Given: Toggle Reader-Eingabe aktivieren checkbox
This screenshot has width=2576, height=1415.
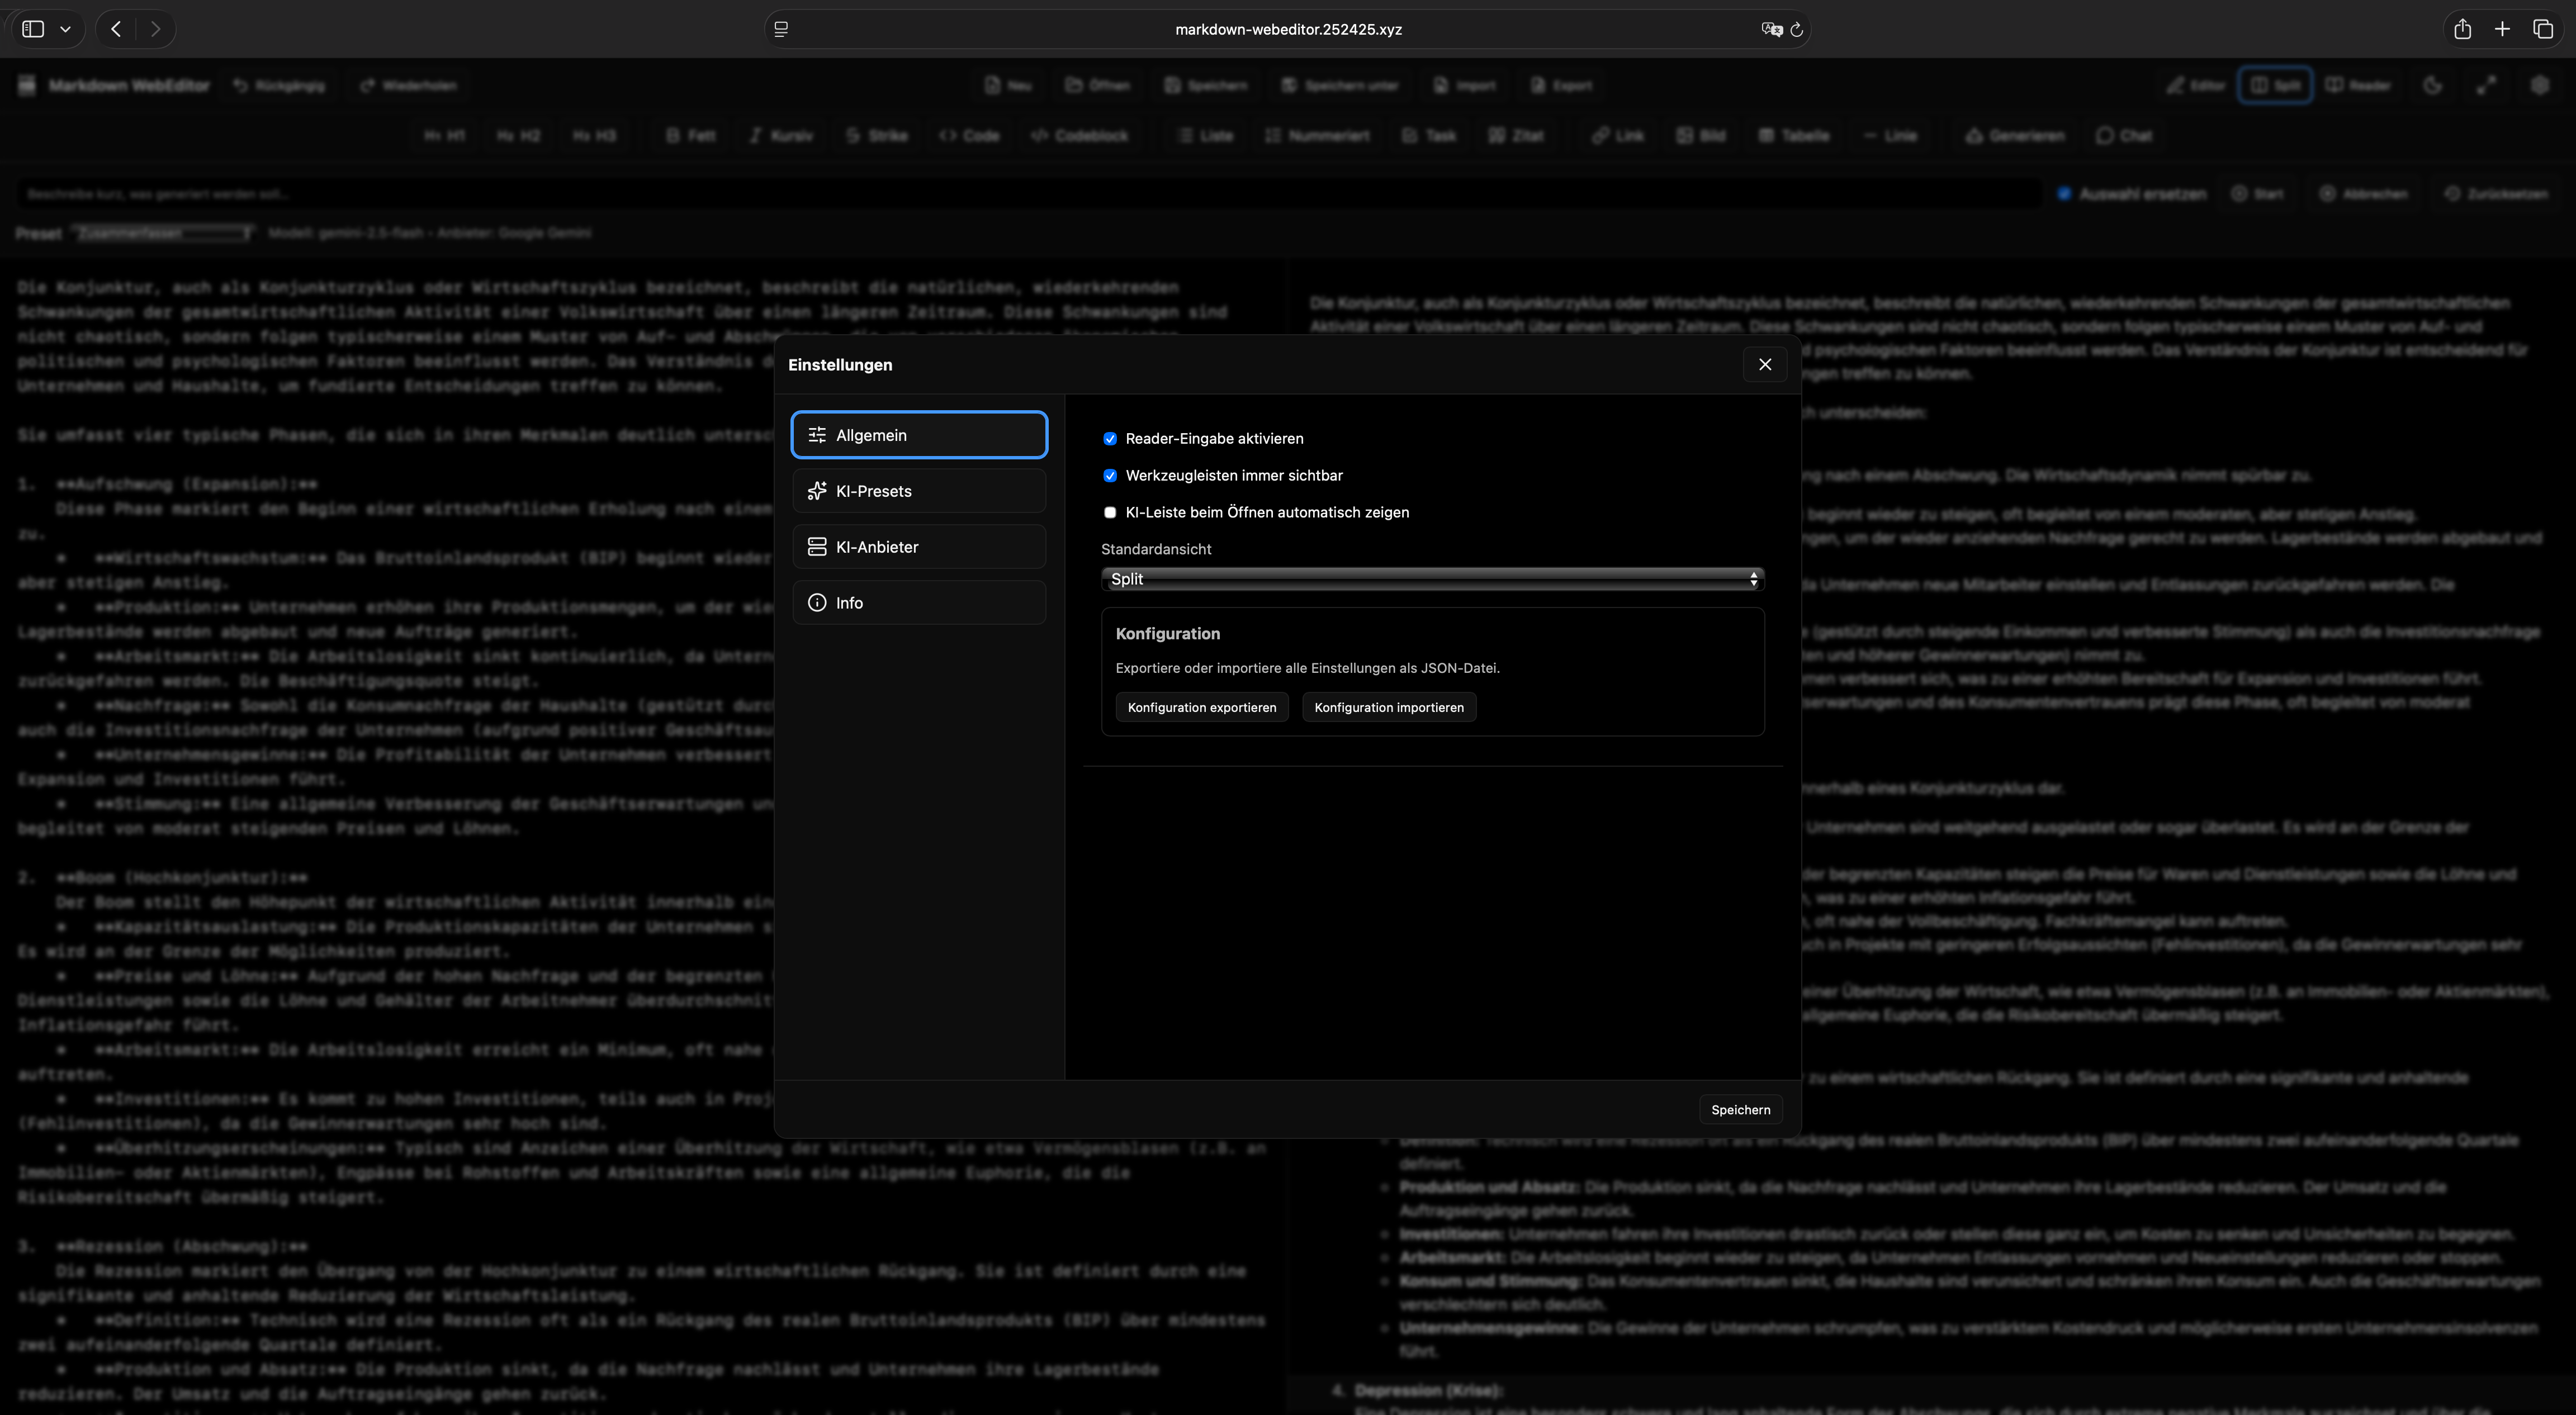Looking at the screenshot, I should (1110, 439).
